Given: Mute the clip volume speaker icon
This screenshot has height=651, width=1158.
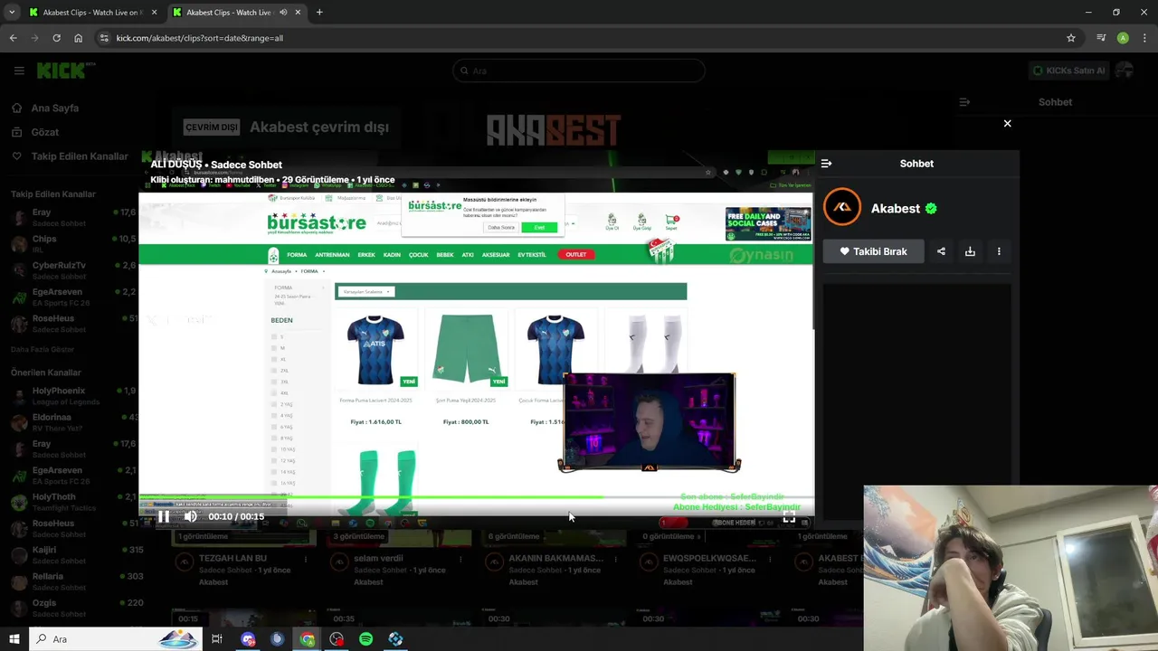Looking at the screenshot, I should [x=191, y=516].
